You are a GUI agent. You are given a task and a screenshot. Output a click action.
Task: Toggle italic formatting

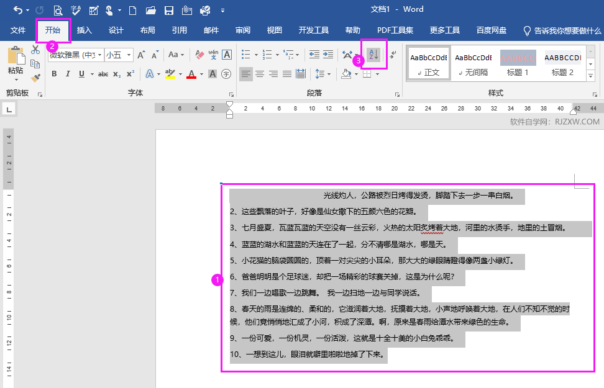tap(68, 72)
